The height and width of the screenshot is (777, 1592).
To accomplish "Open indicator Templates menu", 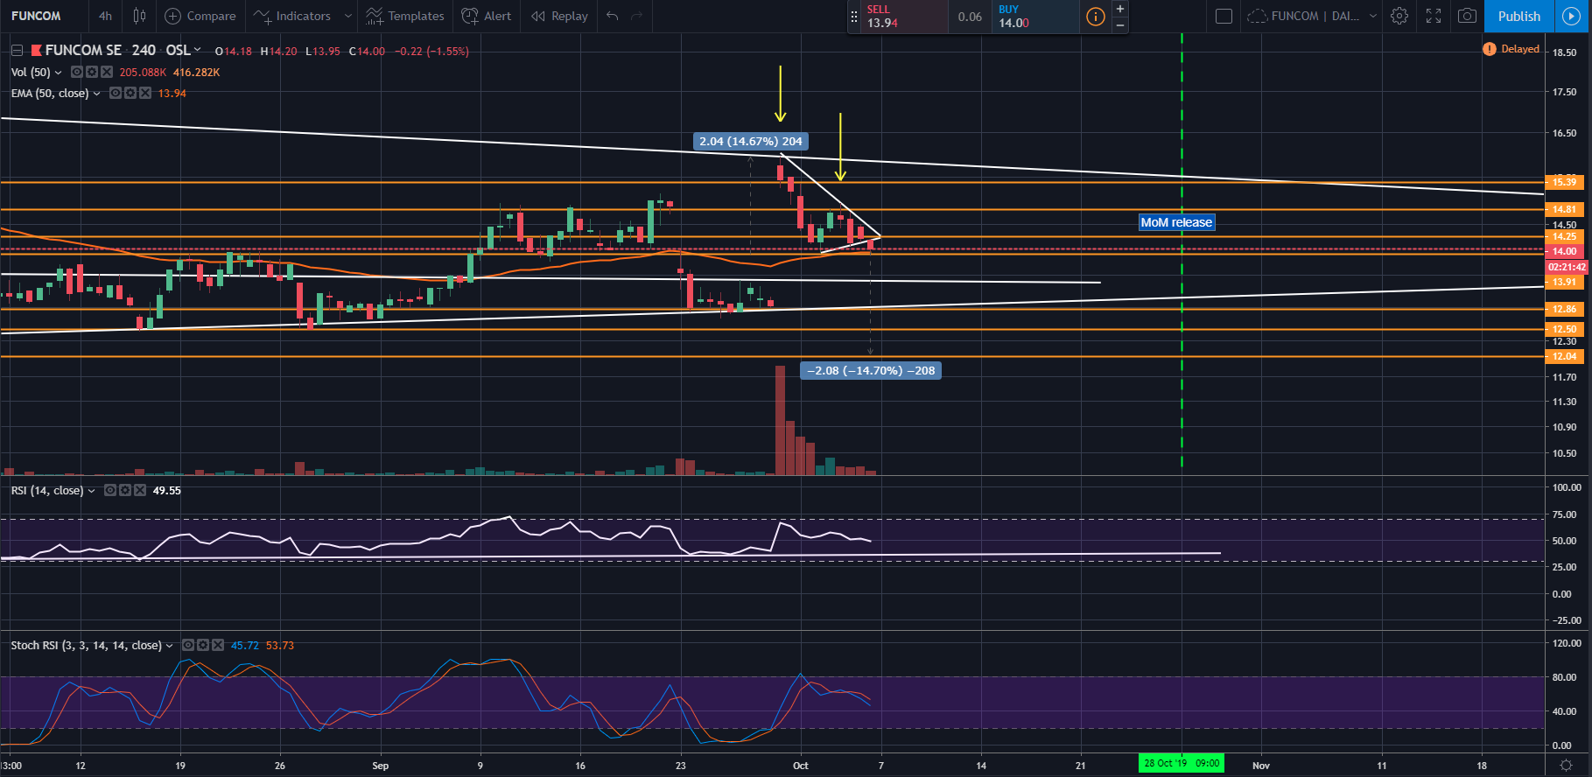I will pyautogui.click(x=405, y=16).
